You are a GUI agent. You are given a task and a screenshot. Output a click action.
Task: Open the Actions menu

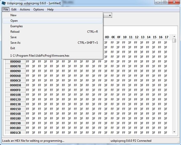pyautogui.click(x=25, y=9)
